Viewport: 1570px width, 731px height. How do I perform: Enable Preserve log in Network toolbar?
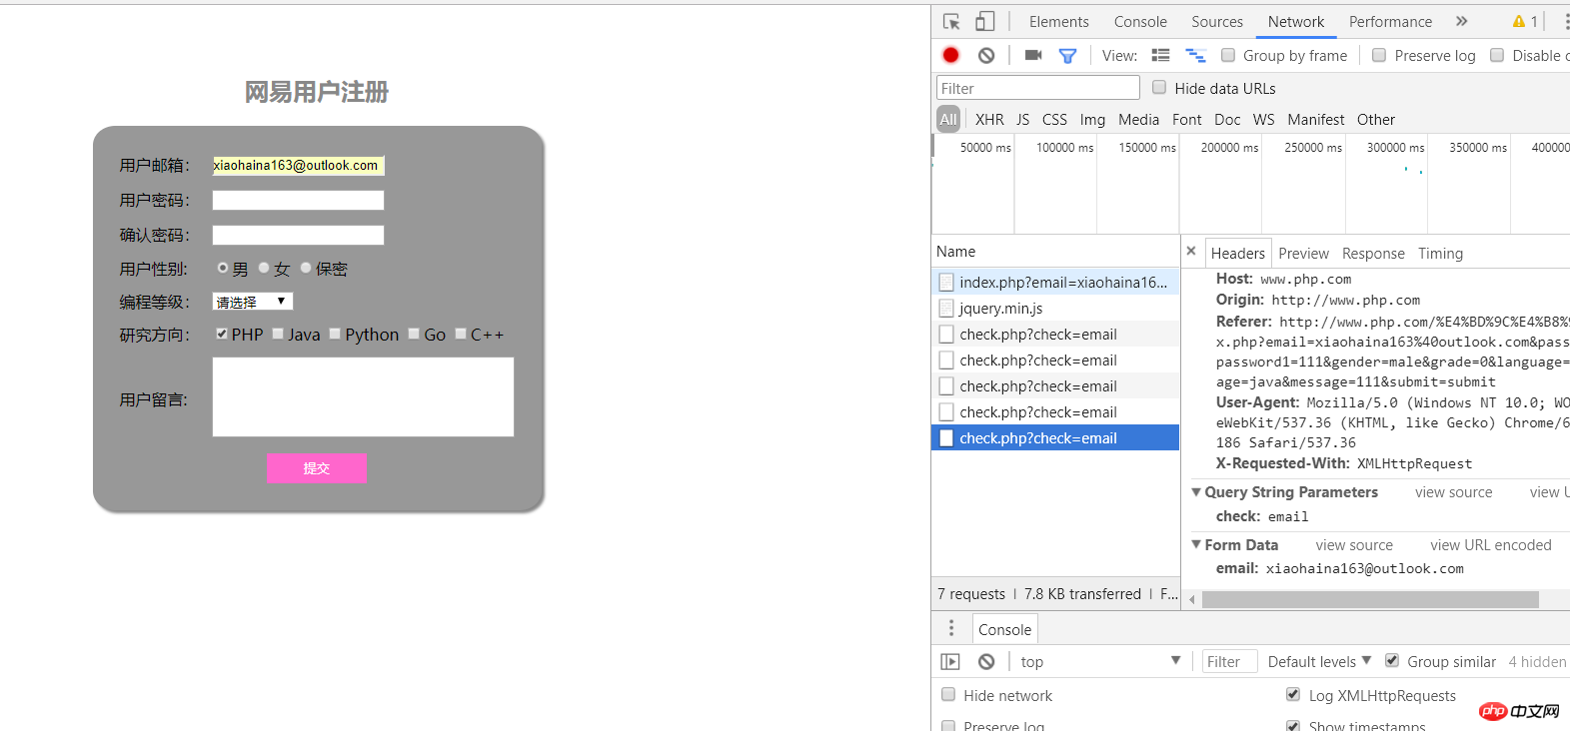[1379, 55]
